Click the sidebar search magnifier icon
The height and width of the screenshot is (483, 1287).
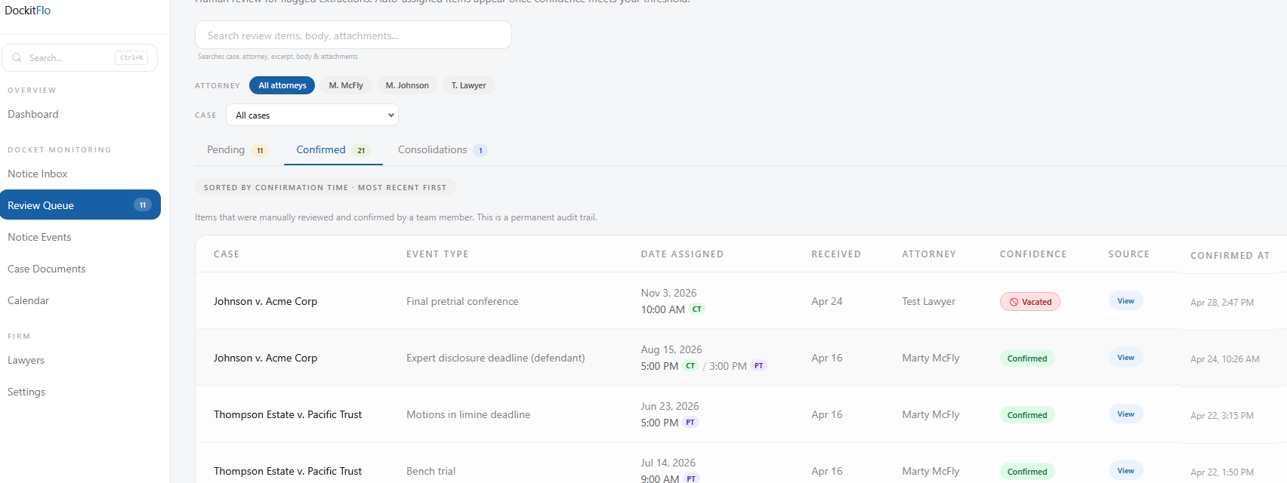click(17, 57)
